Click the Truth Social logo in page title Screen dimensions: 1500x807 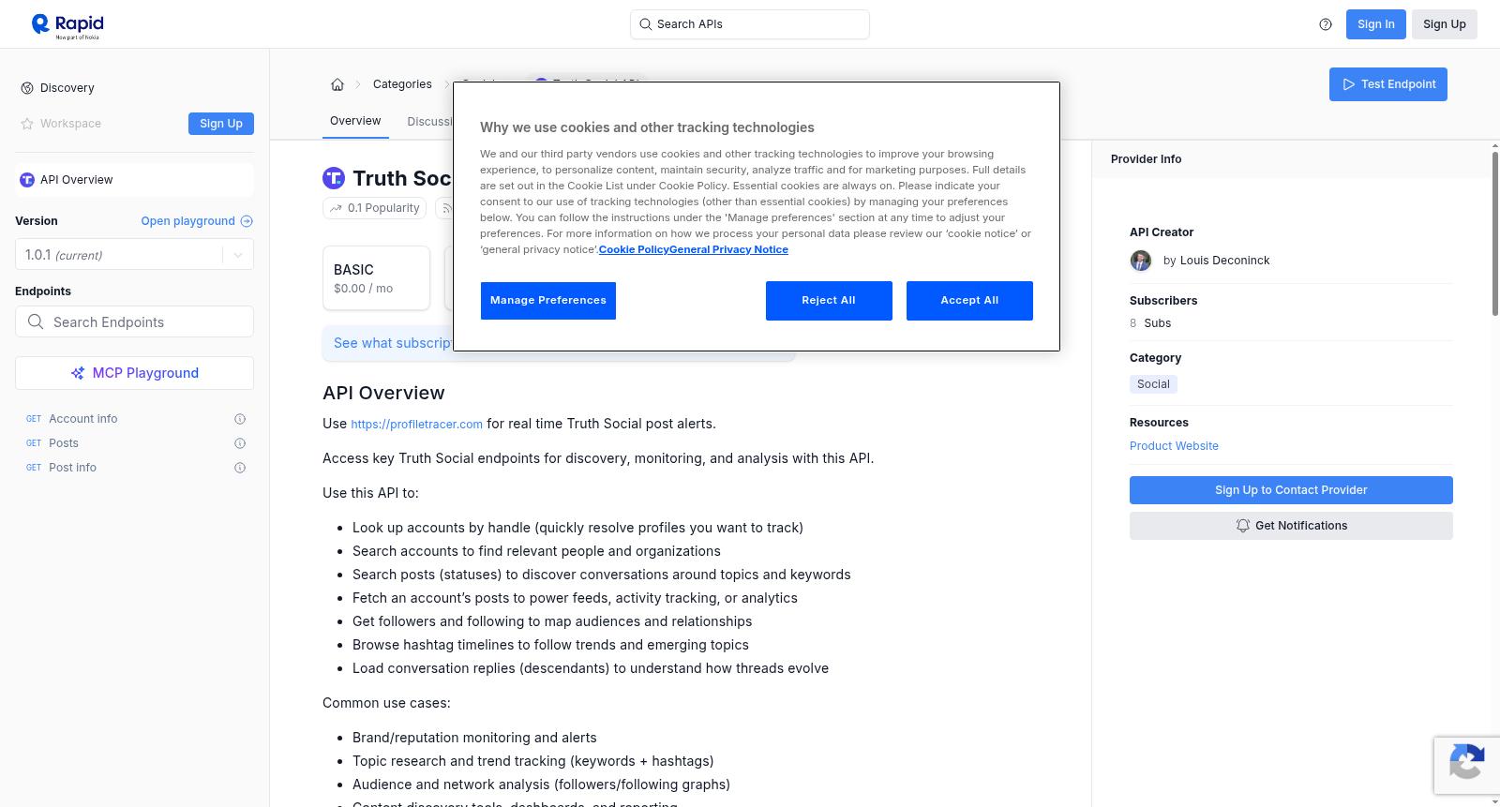point(334,178)
